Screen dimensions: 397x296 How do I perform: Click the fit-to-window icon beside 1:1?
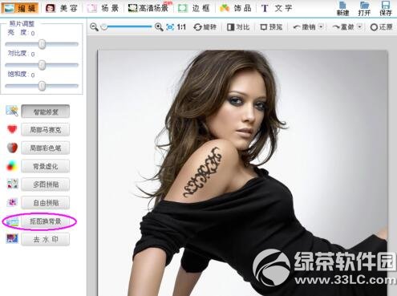click(170, 27)
